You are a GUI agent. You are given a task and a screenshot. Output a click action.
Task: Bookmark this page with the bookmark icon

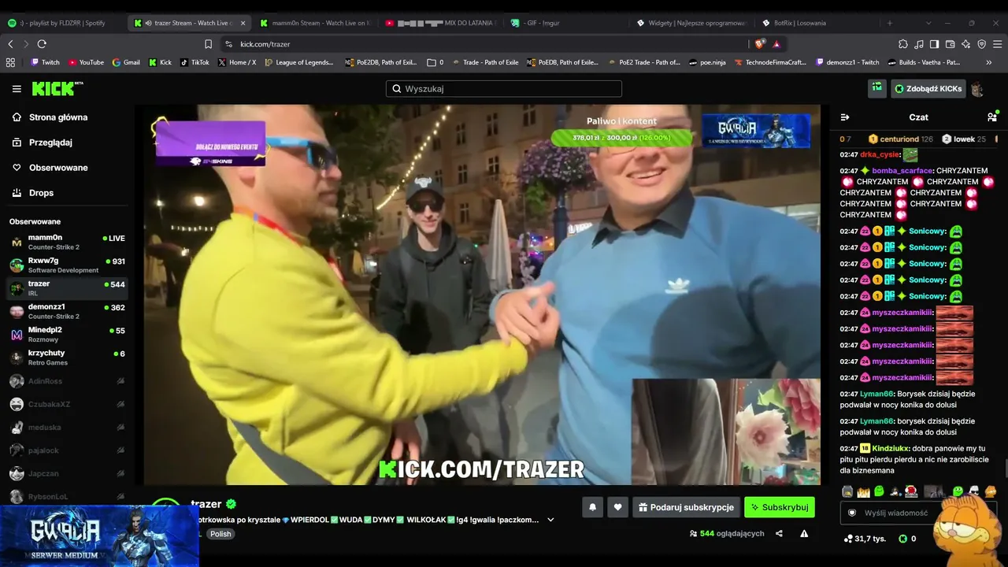(x=208, y=44)
